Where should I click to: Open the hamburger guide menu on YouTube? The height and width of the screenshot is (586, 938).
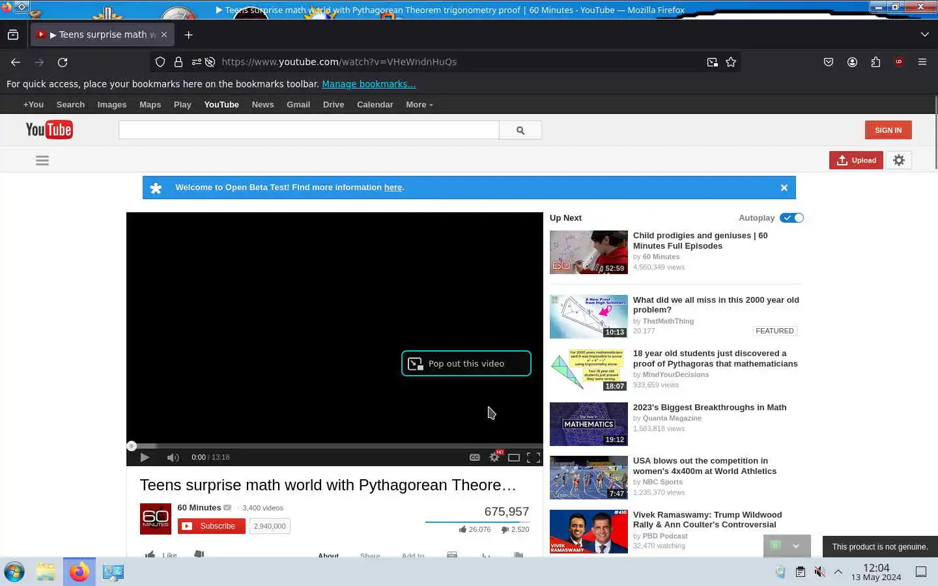[42, 160]
